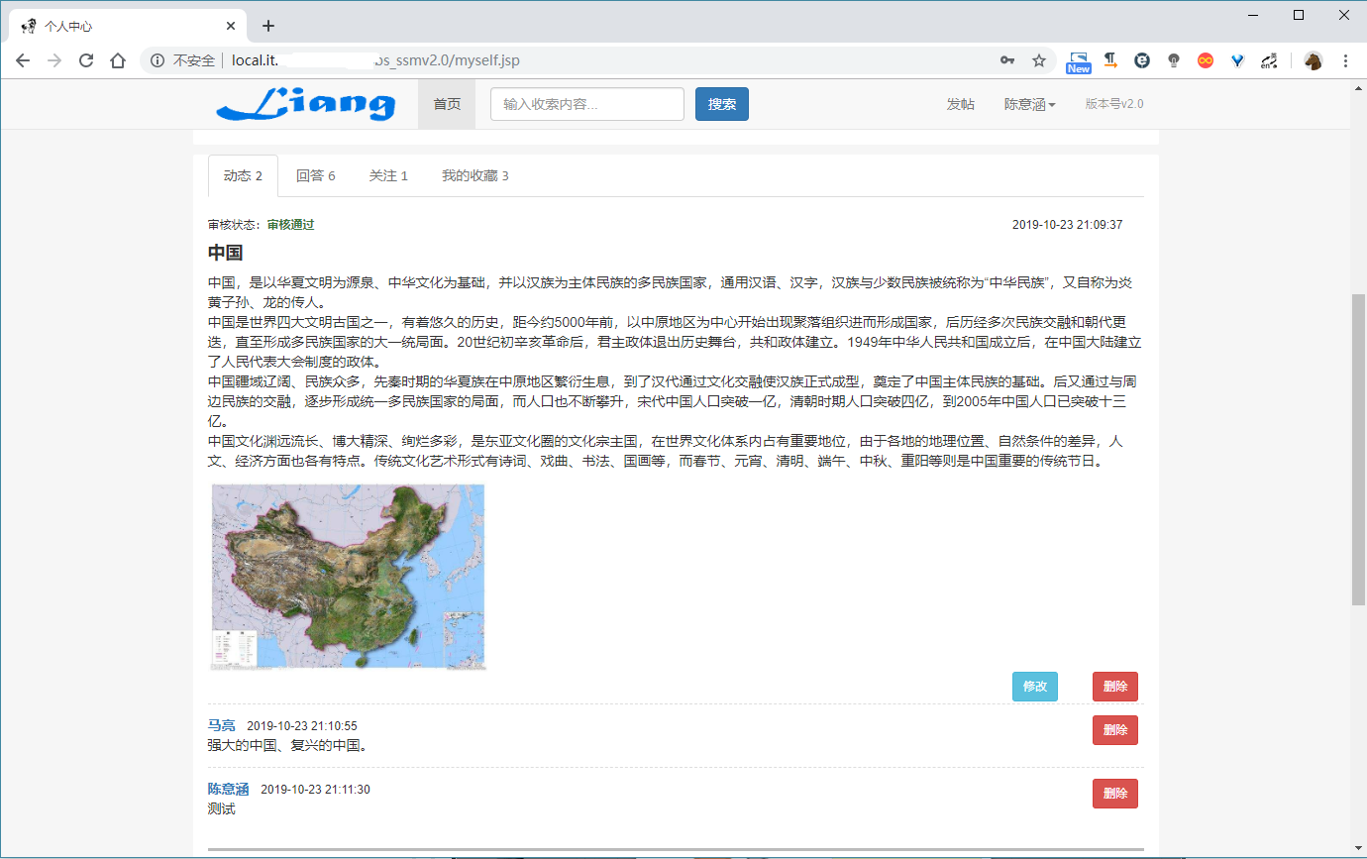This screenshot has height=859, width=1367.
Task: Close the 个人中心 tab
Action: (231, 26)
